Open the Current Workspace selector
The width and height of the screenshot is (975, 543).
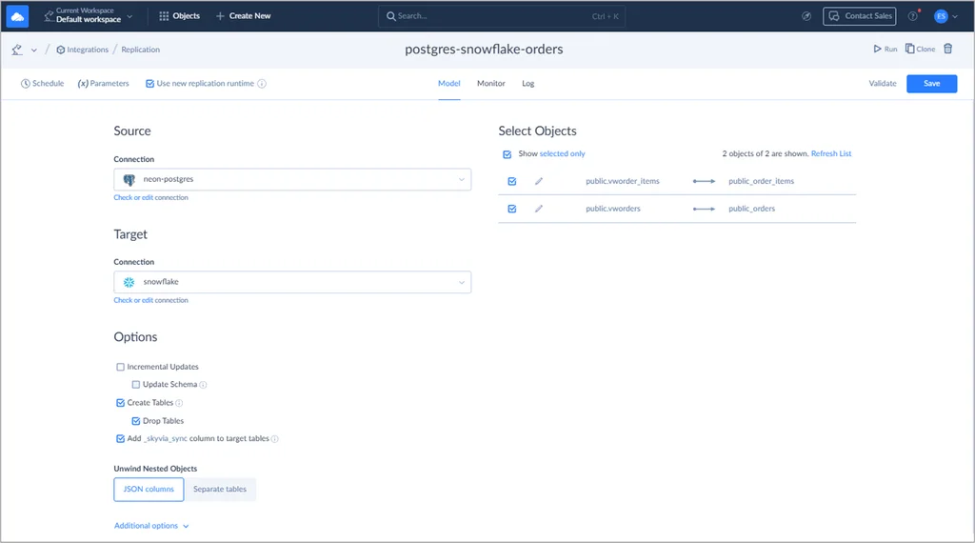coord(88,15)
